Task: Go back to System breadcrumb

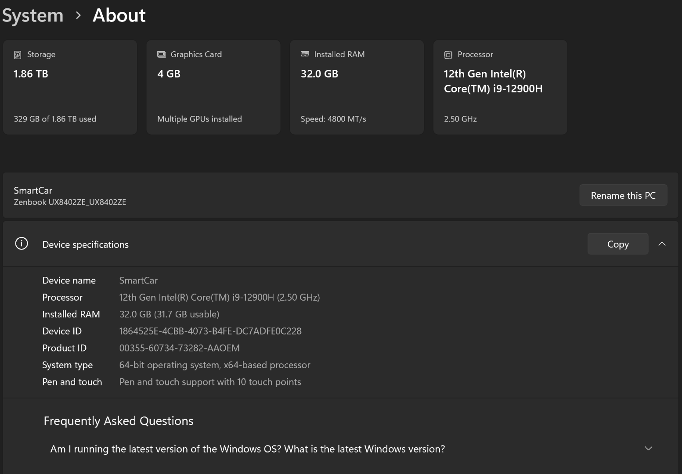Action: coord(32,15)
